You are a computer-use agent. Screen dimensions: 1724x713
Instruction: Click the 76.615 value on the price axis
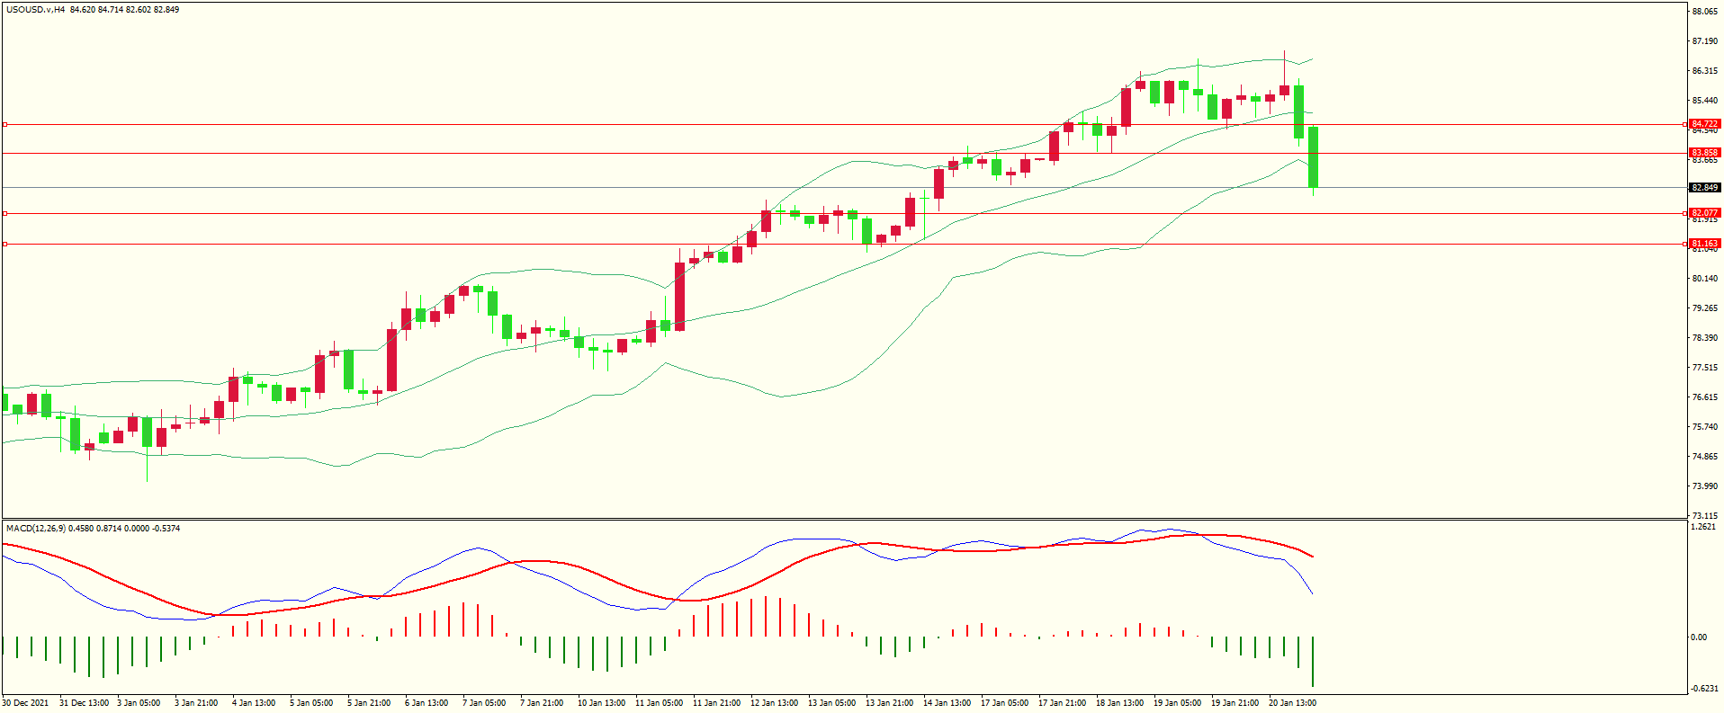pos(1705,397)
